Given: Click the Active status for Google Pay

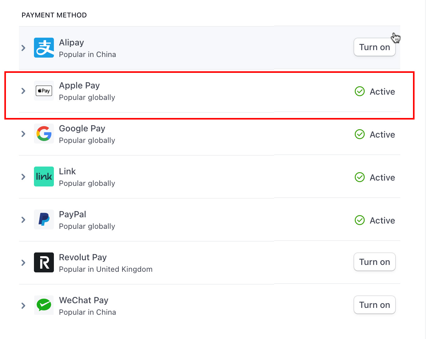Looking at the screenshot, I should point(382,134).
